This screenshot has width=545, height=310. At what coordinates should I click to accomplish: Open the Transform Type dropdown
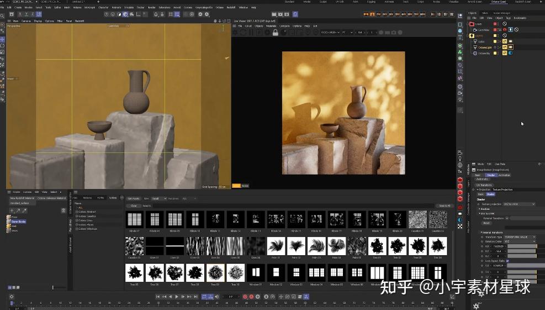click(x=519, y=237)
